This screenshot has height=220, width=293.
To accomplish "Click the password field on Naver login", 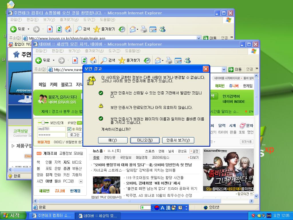I will [x=52, y=135].
